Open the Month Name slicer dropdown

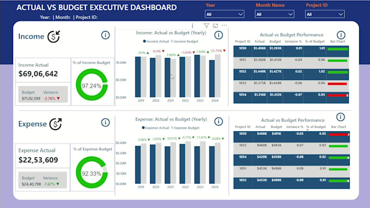click(x=274, y=14)
